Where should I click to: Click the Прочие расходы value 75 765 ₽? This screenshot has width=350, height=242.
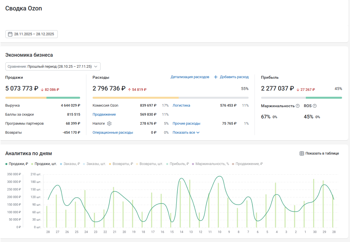(229, 124)
